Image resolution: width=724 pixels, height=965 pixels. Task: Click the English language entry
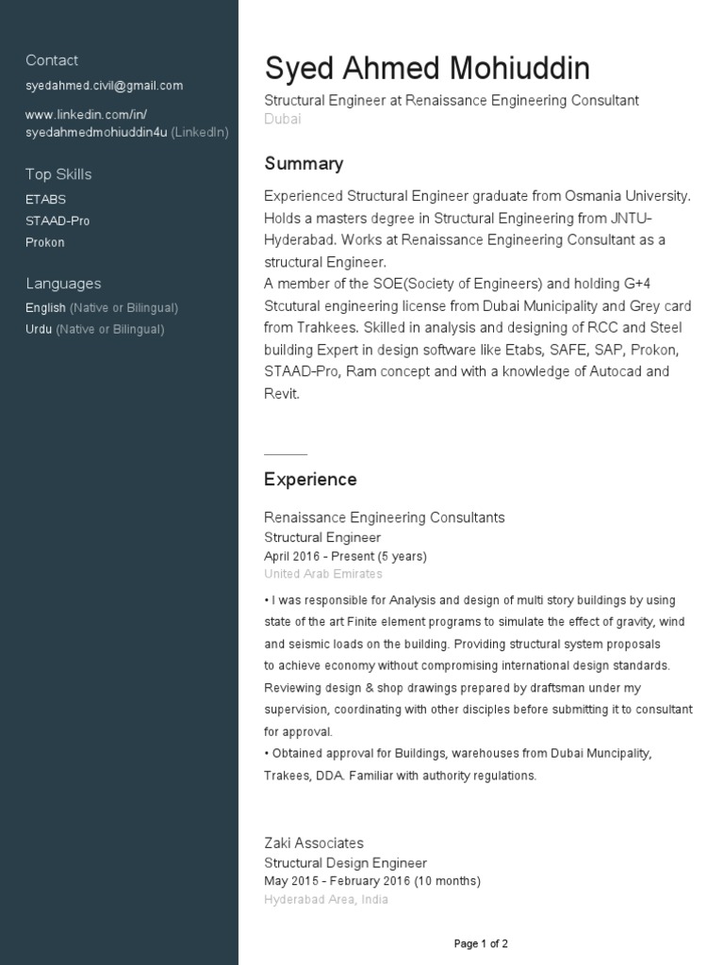pyautogui.click(x=45, y=308)
